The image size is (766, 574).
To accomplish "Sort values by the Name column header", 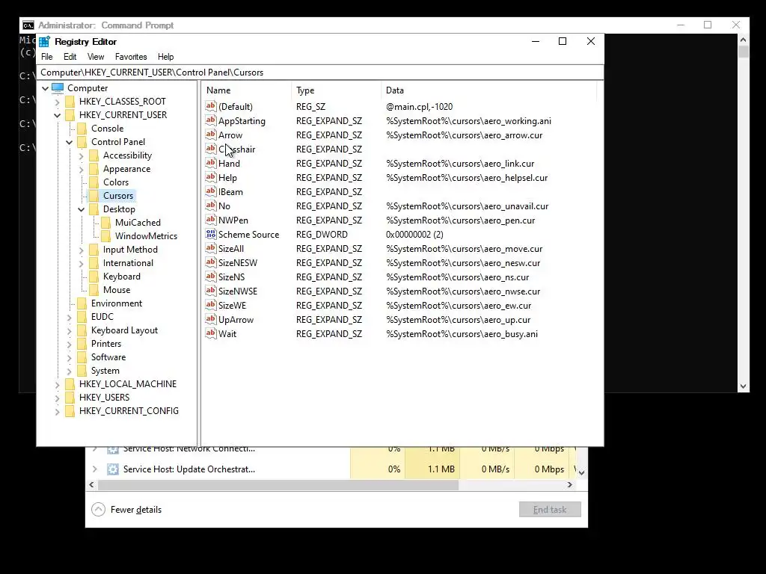I will pyautogui.click(x=246, y=90).
